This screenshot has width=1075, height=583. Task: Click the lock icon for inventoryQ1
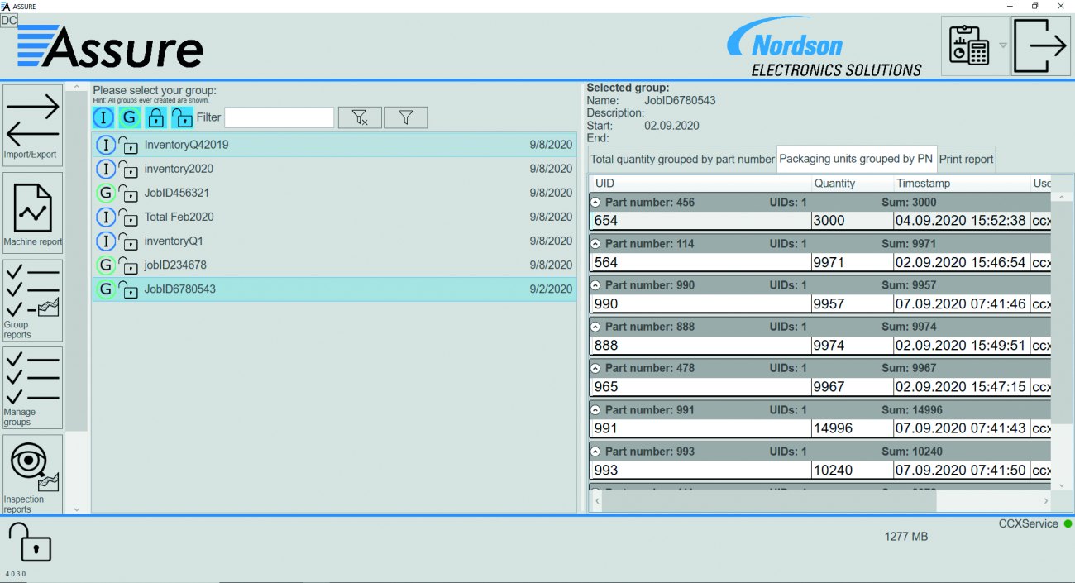pos(128,241)
